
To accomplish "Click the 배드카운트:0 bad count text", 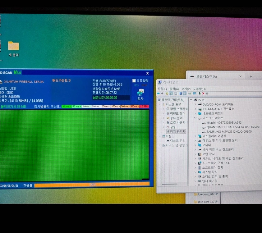I will pyautogui.click(x=62, y=80).
